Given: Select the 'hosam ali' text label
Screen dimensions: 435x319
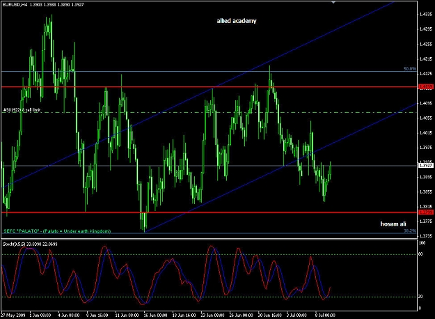Looking at the screenshot, I should (x=393, y=224).
